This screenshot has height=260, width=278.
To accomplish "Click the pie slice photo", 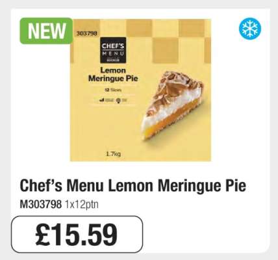I will click(x=172, y=105).
